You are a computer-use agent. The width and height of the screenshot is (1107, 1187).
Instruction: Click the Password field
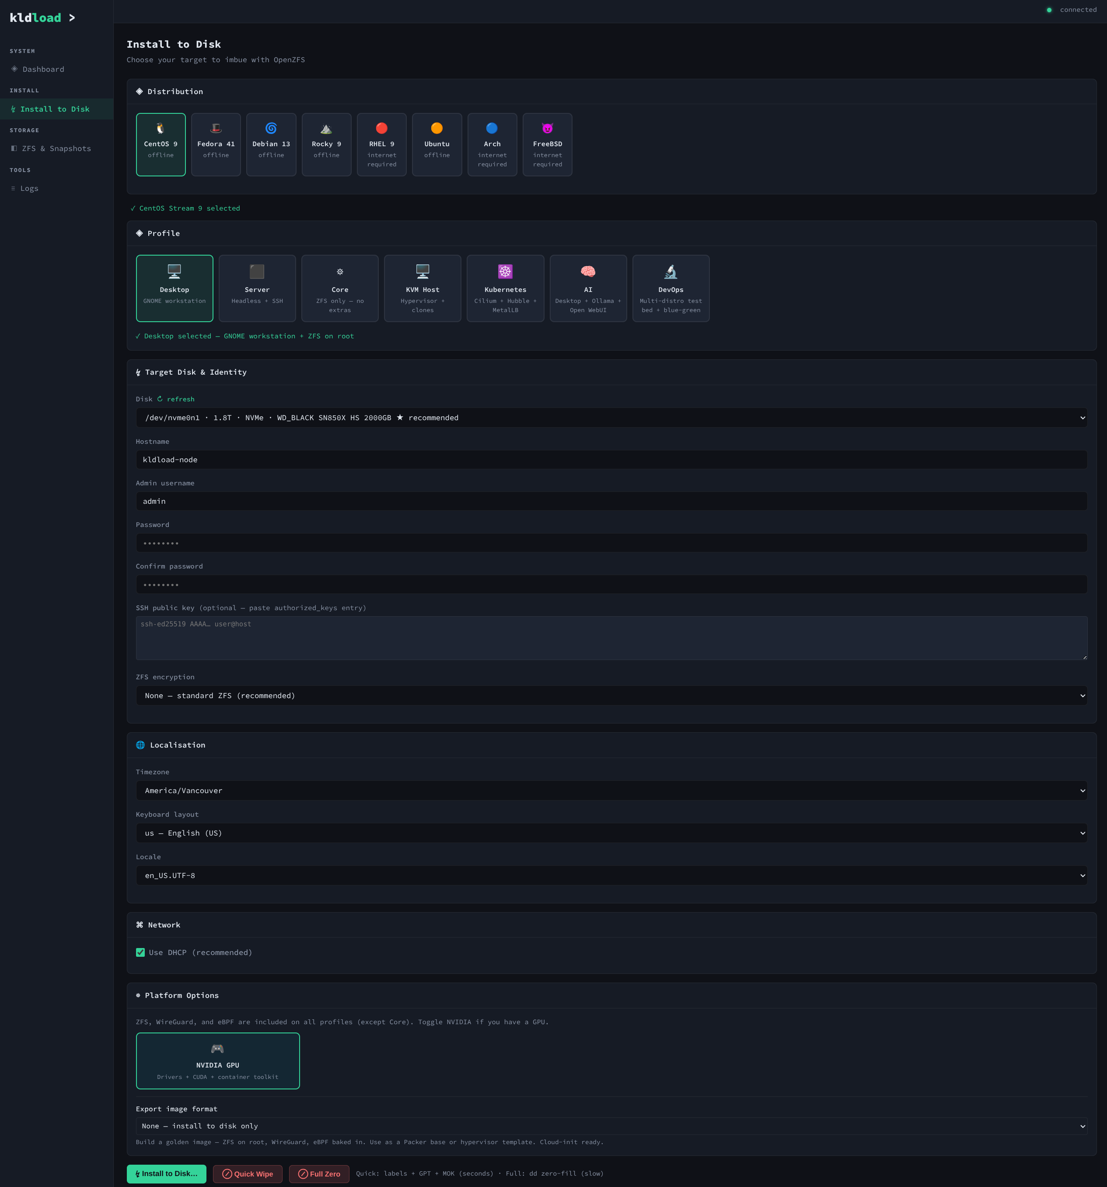click(612, 543)
